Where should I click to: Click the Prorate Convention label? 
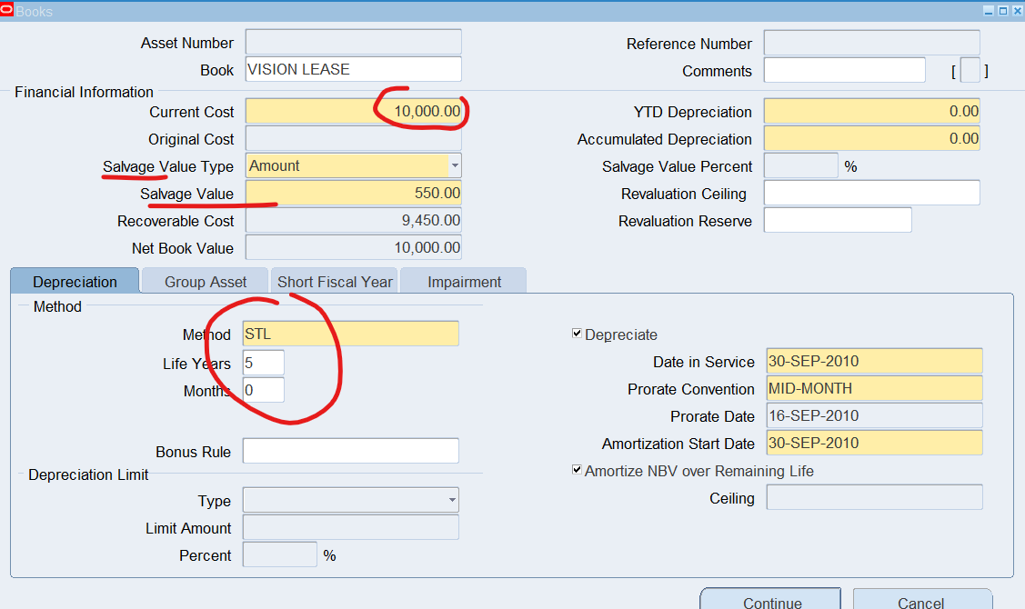(x=691, y=389)
